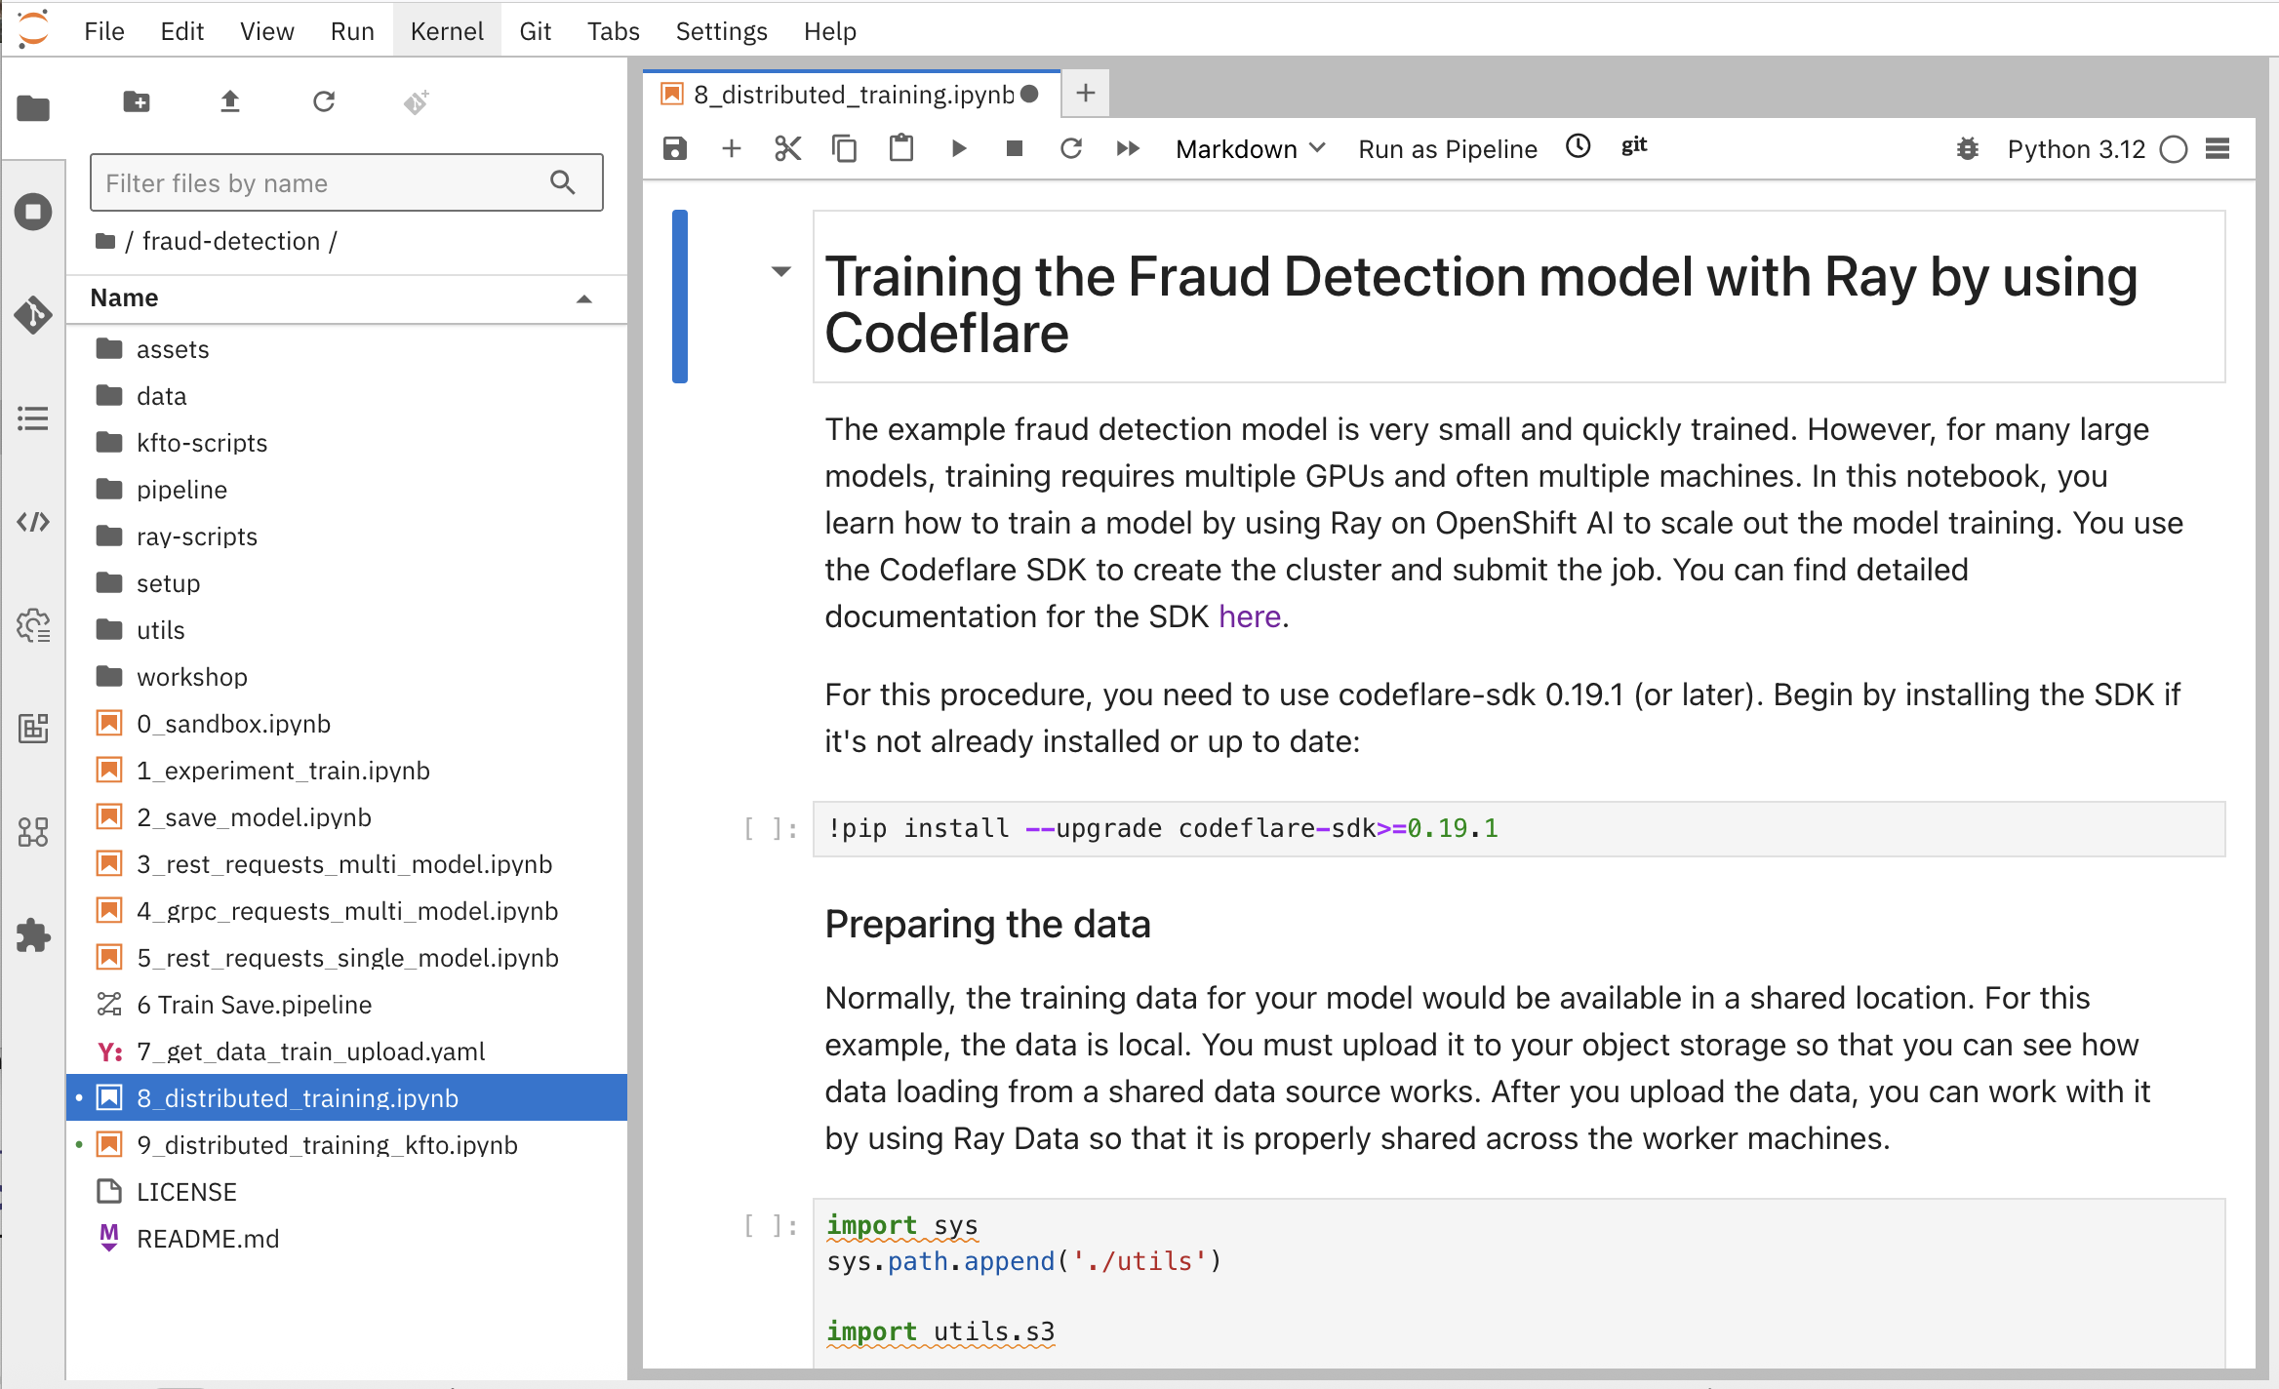Open the cell type Markdown dropdown
This screenshot has width=2279, height=1389.
(x=1250, y=149)
